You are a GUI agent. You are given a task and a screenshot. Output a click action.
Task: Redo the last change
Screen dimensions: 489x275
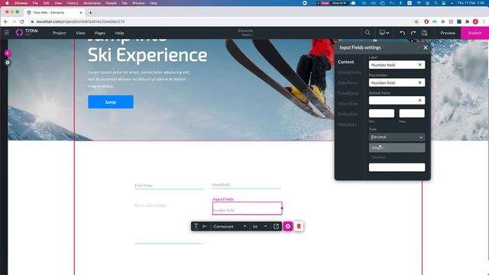click(413, 33)
